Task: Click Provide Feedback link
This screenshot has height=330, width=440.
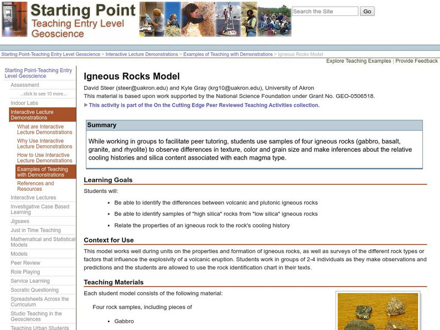Action: pyautogui.click(x=416, y=61)
